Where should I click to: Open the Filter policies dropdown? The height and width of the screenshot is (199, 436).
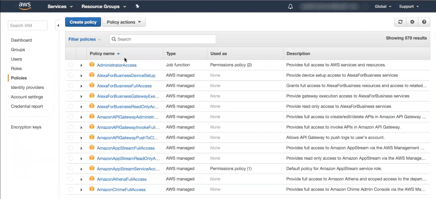click(x=85, y=39)
